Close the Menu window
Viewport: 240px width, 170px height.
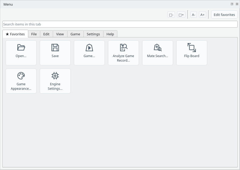[x=237, y=4]
